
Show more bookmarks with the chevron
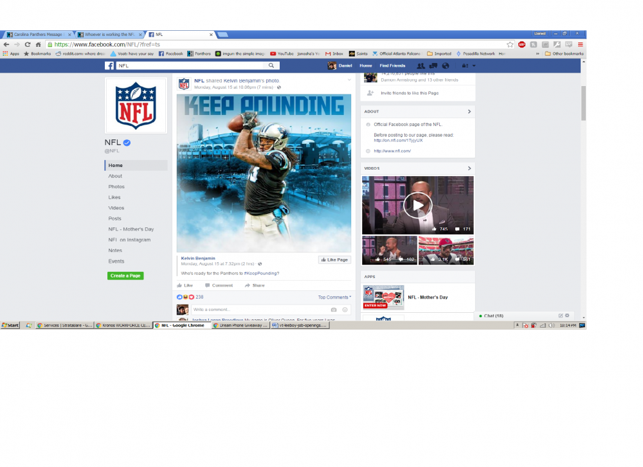[538, 54]
